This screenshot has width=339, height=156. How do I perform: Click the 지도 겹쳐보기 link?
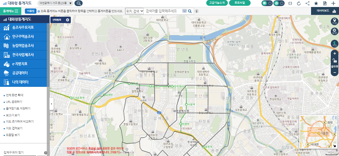14,128
